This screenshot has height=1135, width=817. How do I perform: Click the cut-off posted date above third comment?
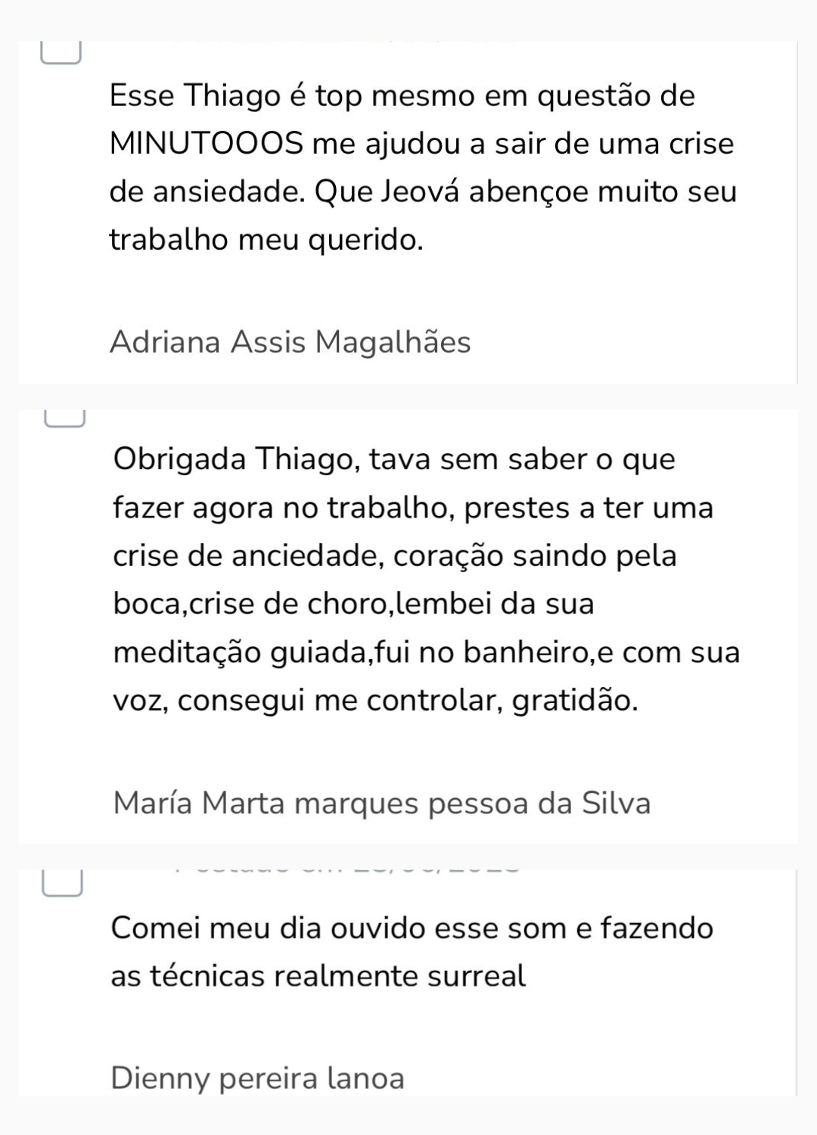(x=348, y=868)
